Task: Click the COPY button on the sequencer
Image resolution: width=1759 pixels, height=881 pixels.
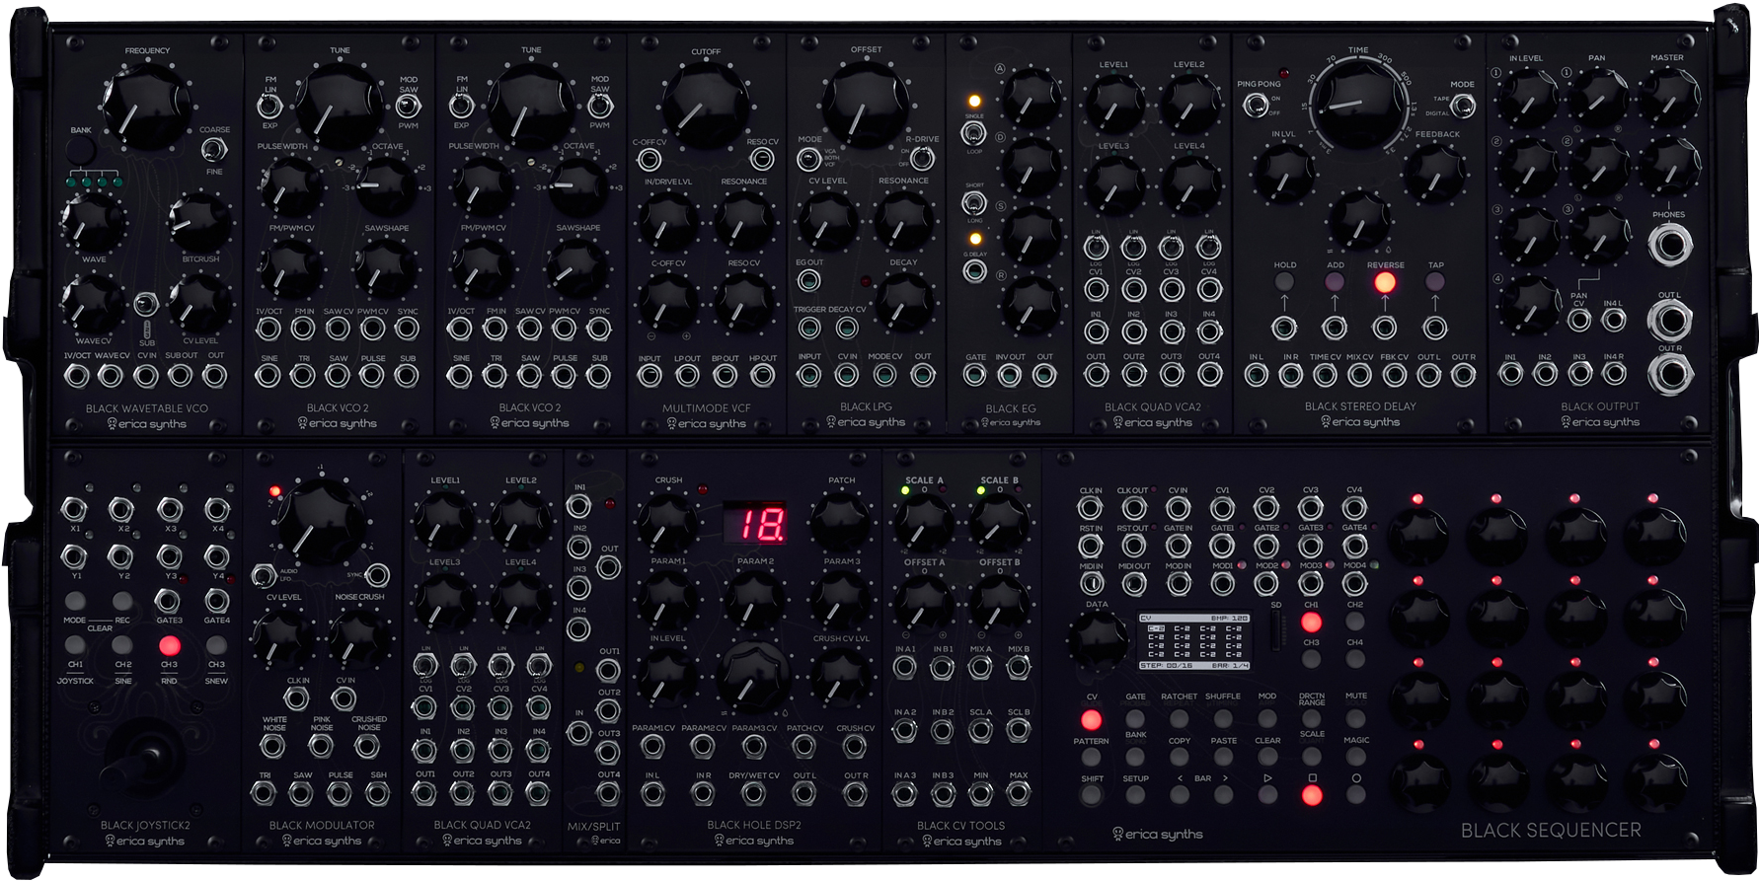Action: tap(1180, 757)
